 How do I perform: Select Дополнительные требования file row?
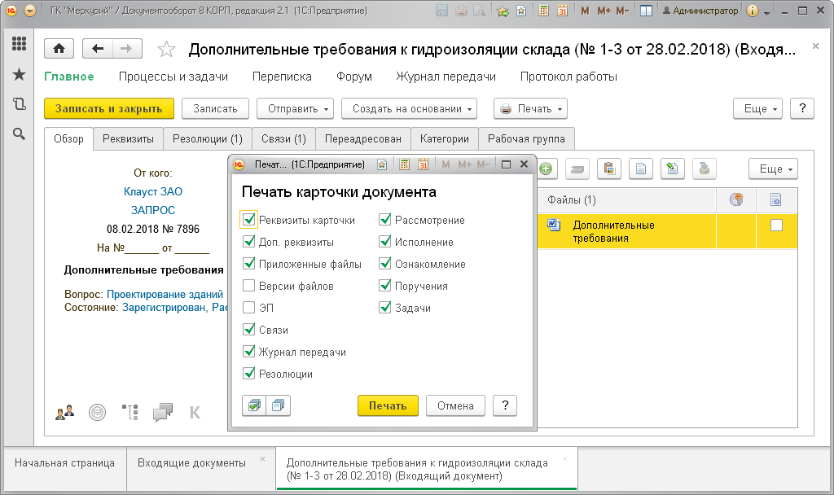667,231
